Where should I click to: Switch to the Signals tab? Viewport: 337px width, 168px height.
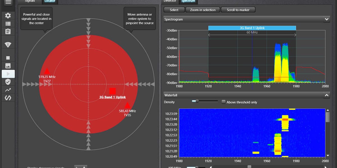point(30,1)
